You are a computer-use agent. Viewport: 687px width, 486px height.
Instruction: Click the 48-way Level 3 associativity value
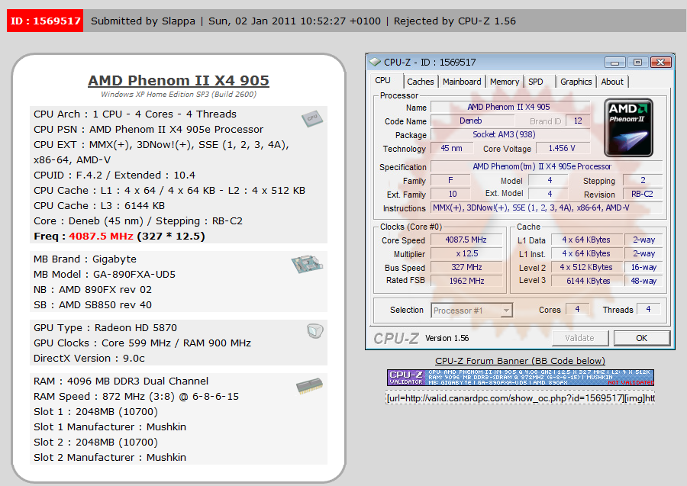click(643, 281)
